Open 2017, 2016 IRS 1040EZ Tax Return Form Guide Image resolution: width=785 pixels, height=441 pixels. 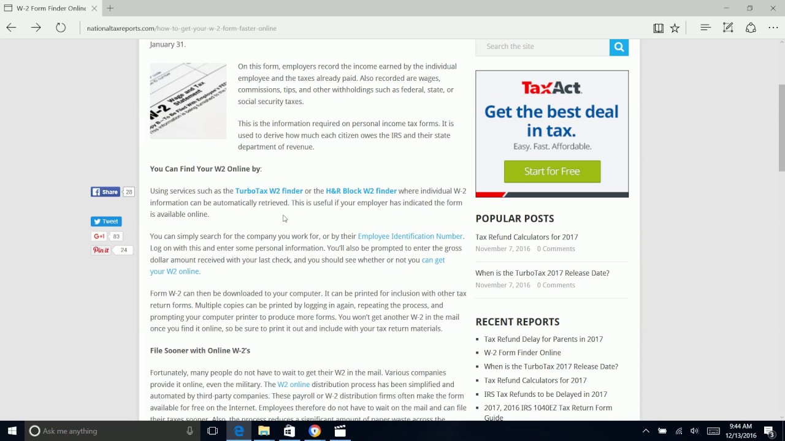[x=548, y=413]
